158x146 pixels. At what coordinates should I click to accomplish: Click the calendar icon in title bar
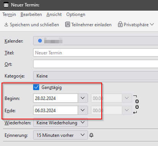6,5
